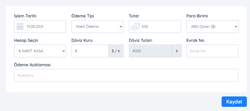Click the calendar icon in İşlem Tarihi
The width and height of the screenshot is (250, 111).
(x=20, y=27)
